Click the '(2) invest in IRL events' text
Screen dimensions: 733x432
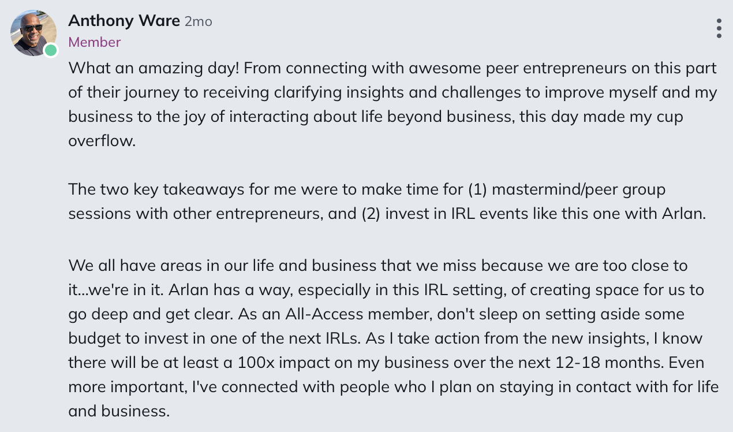[443, 214]
